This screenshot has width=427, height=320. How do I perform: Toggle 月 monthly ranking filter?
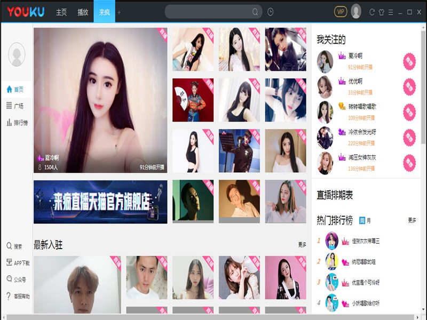[x=368, y=220]
